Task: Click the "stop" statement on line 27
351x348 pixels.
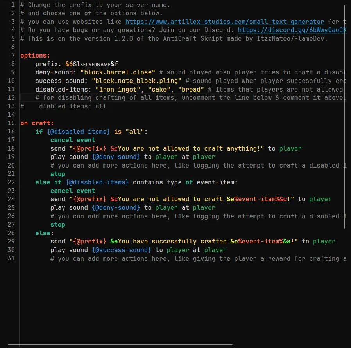Action: tap(58, 225)
